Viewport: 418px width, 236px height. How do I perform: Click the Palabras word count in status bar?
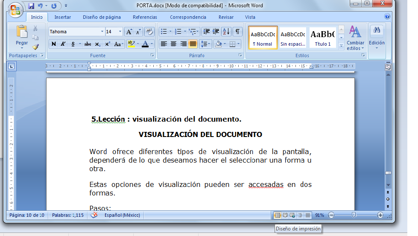68,216
